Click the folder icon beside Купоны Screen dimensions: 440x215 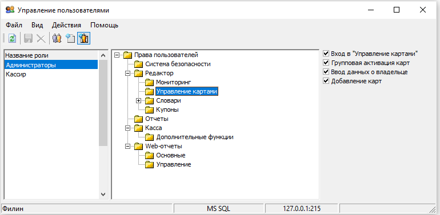[x=149, y=109]
